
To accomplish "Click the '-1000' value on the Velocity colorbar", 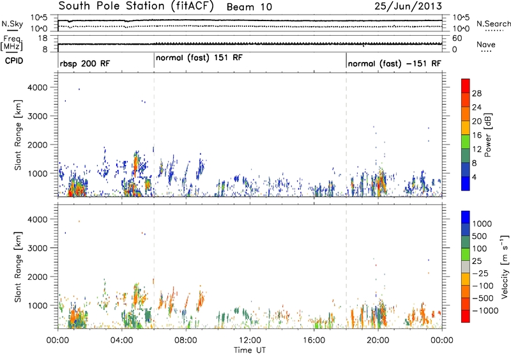I will point(485,311).
